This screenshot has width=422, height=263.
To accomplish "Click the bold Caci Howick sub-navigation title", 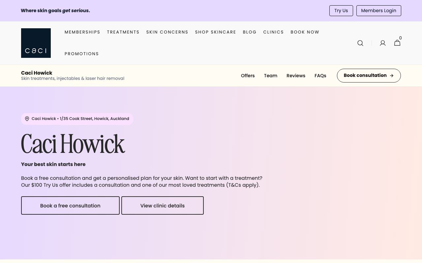I will pyautogui.click(x=37, y=73).
